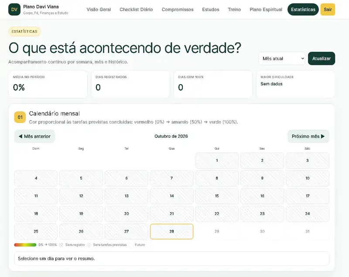Click the Outubro de 2026 month label
The height and width of the screenshot is (277, 349).
click(171, 136)
